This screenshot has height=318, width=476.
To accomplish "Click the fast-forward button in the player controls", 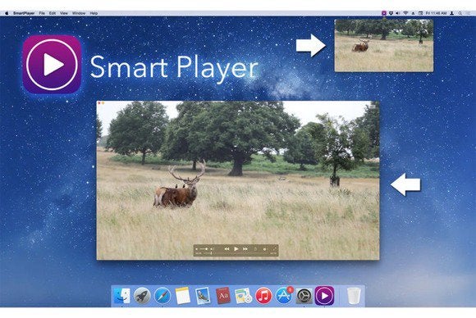I will click(x=245, y=249).
